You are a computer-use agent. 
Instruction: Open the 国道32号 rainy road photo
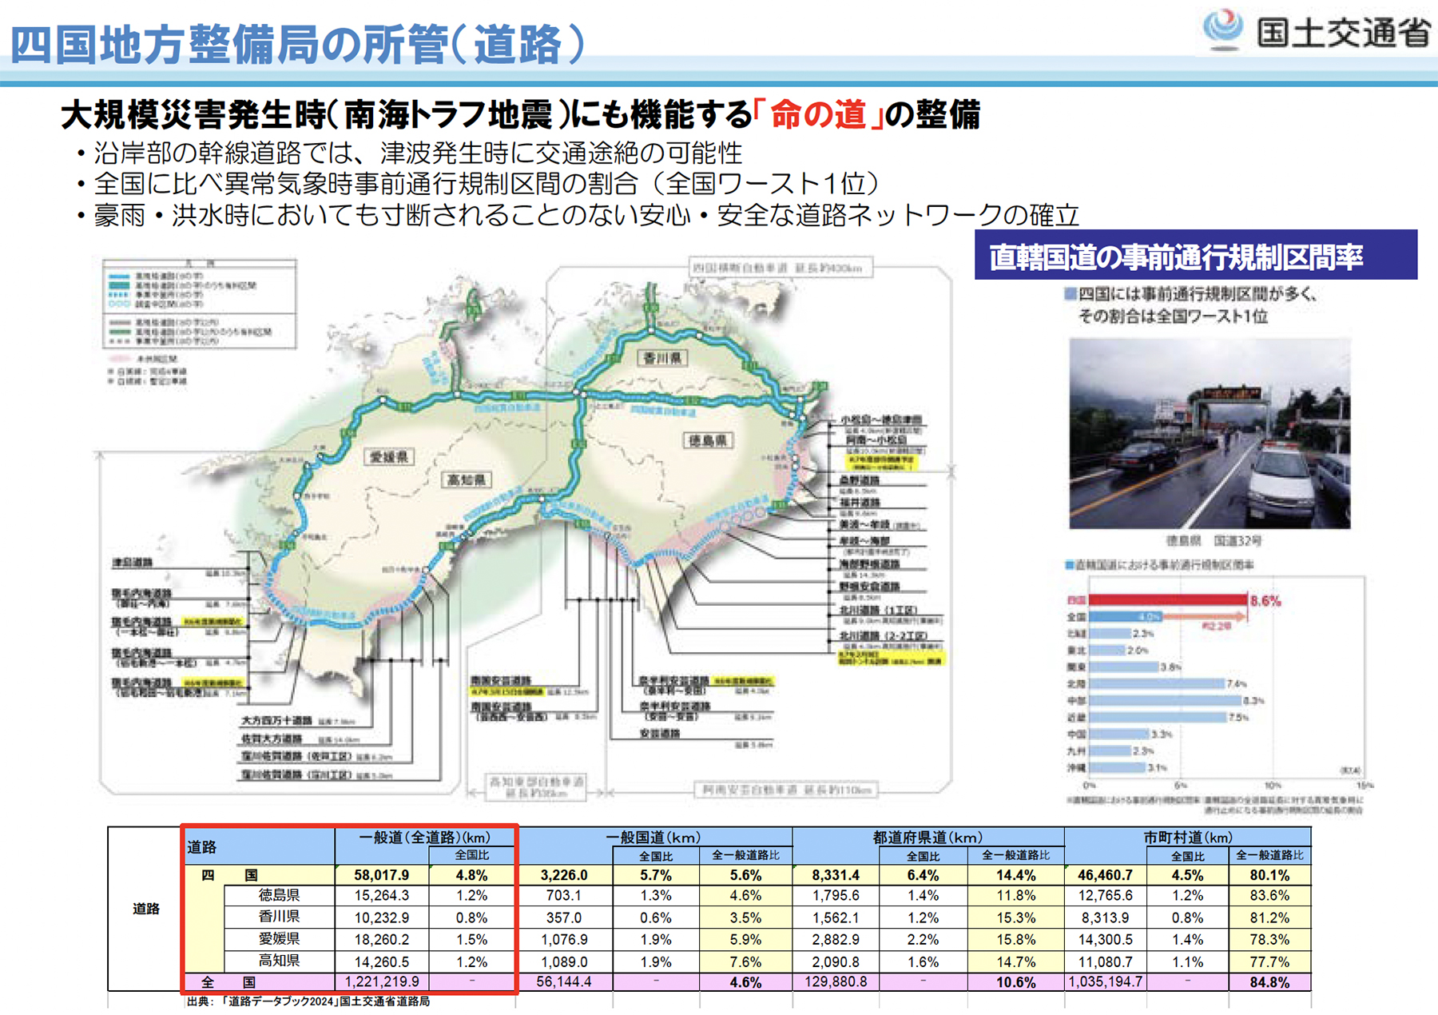coord(1210,433)
